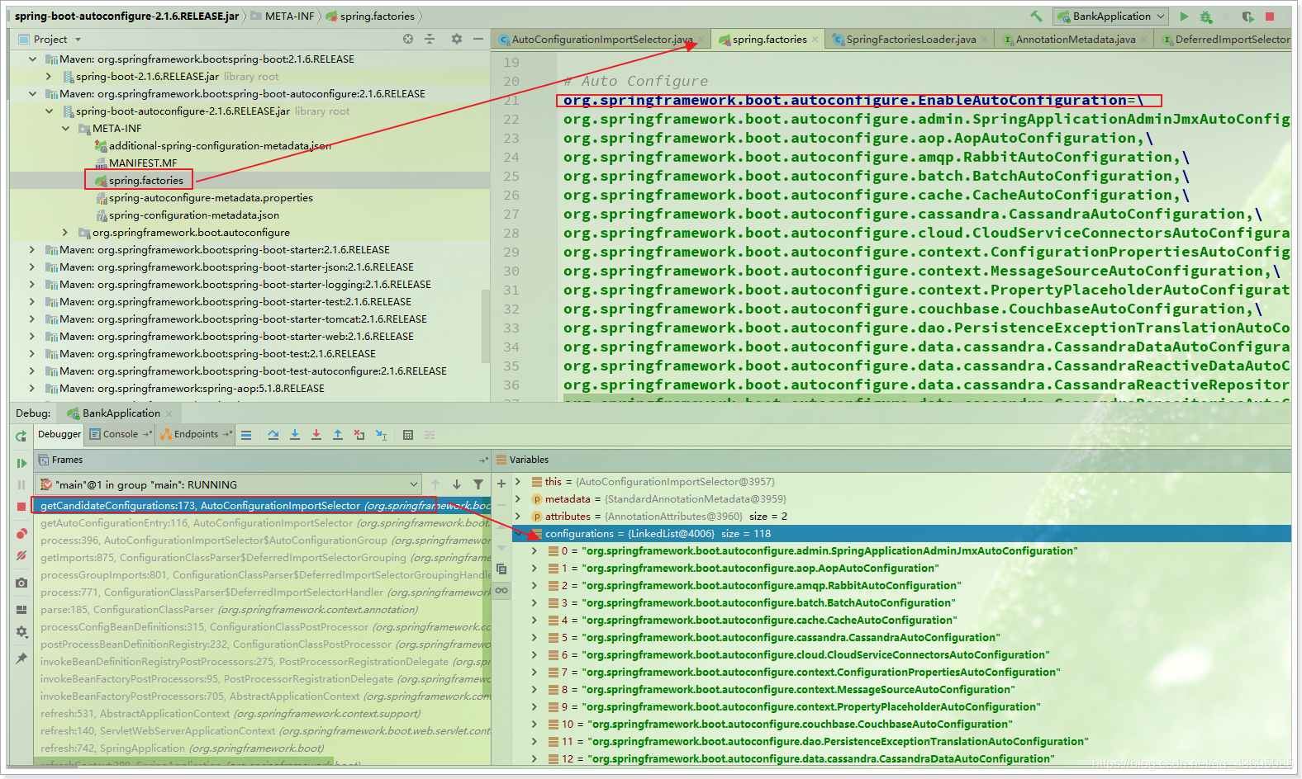Expand Maven spring-boot-starter-web:2.1.6.RELEASE library
The height and width of the screenshot is (779, 1302).
tap(32, 336)
